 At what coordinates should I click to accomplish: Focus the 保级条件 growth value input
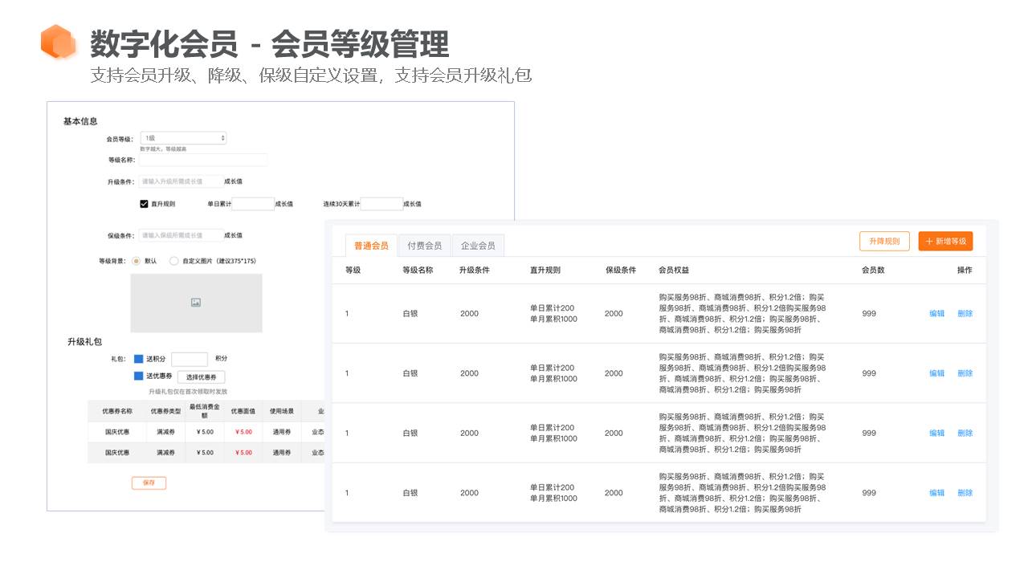[x=181, y=235]
